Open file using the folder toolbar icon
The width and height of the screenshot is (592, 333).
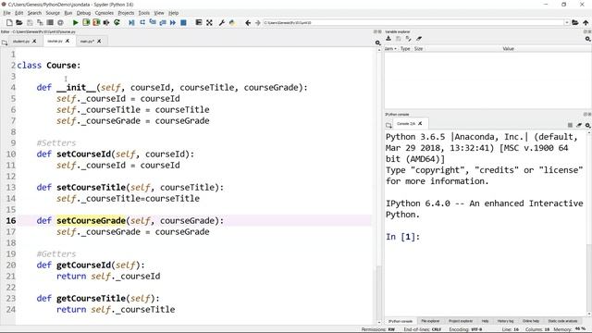[19, 22]
